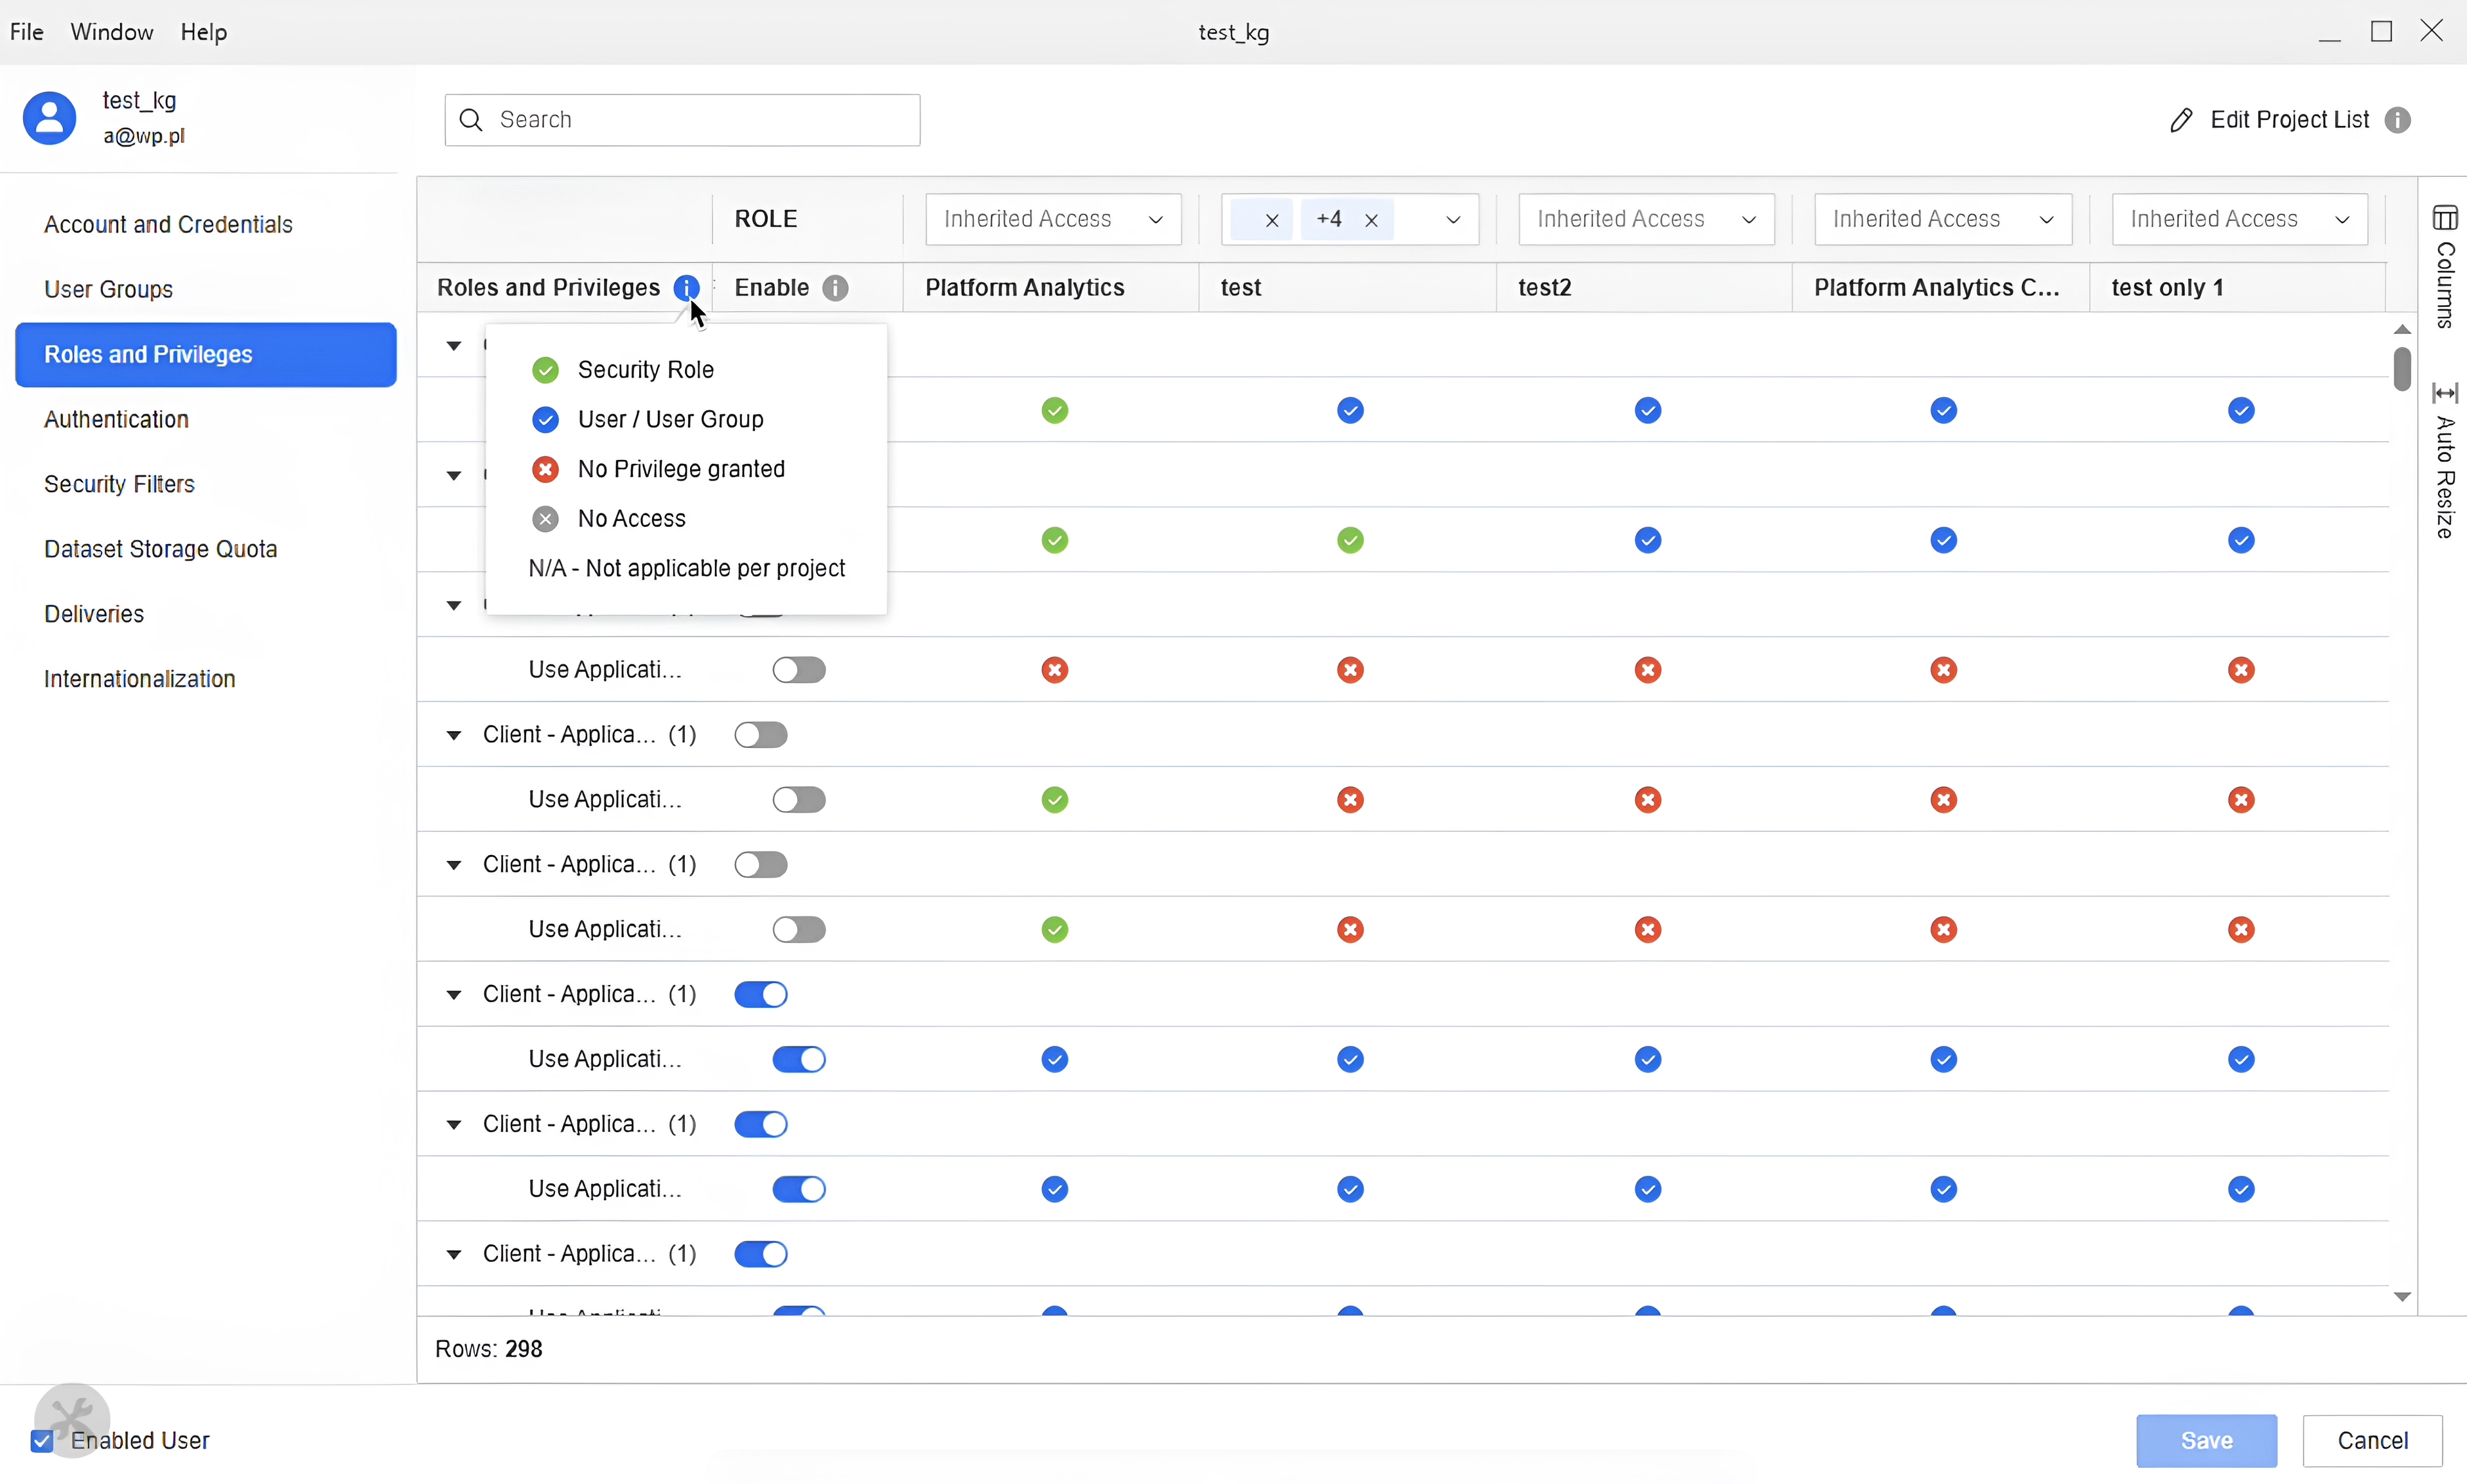Click the search magnifier icon
Screen dimensions: 2467x1484
tap(471, 119)
